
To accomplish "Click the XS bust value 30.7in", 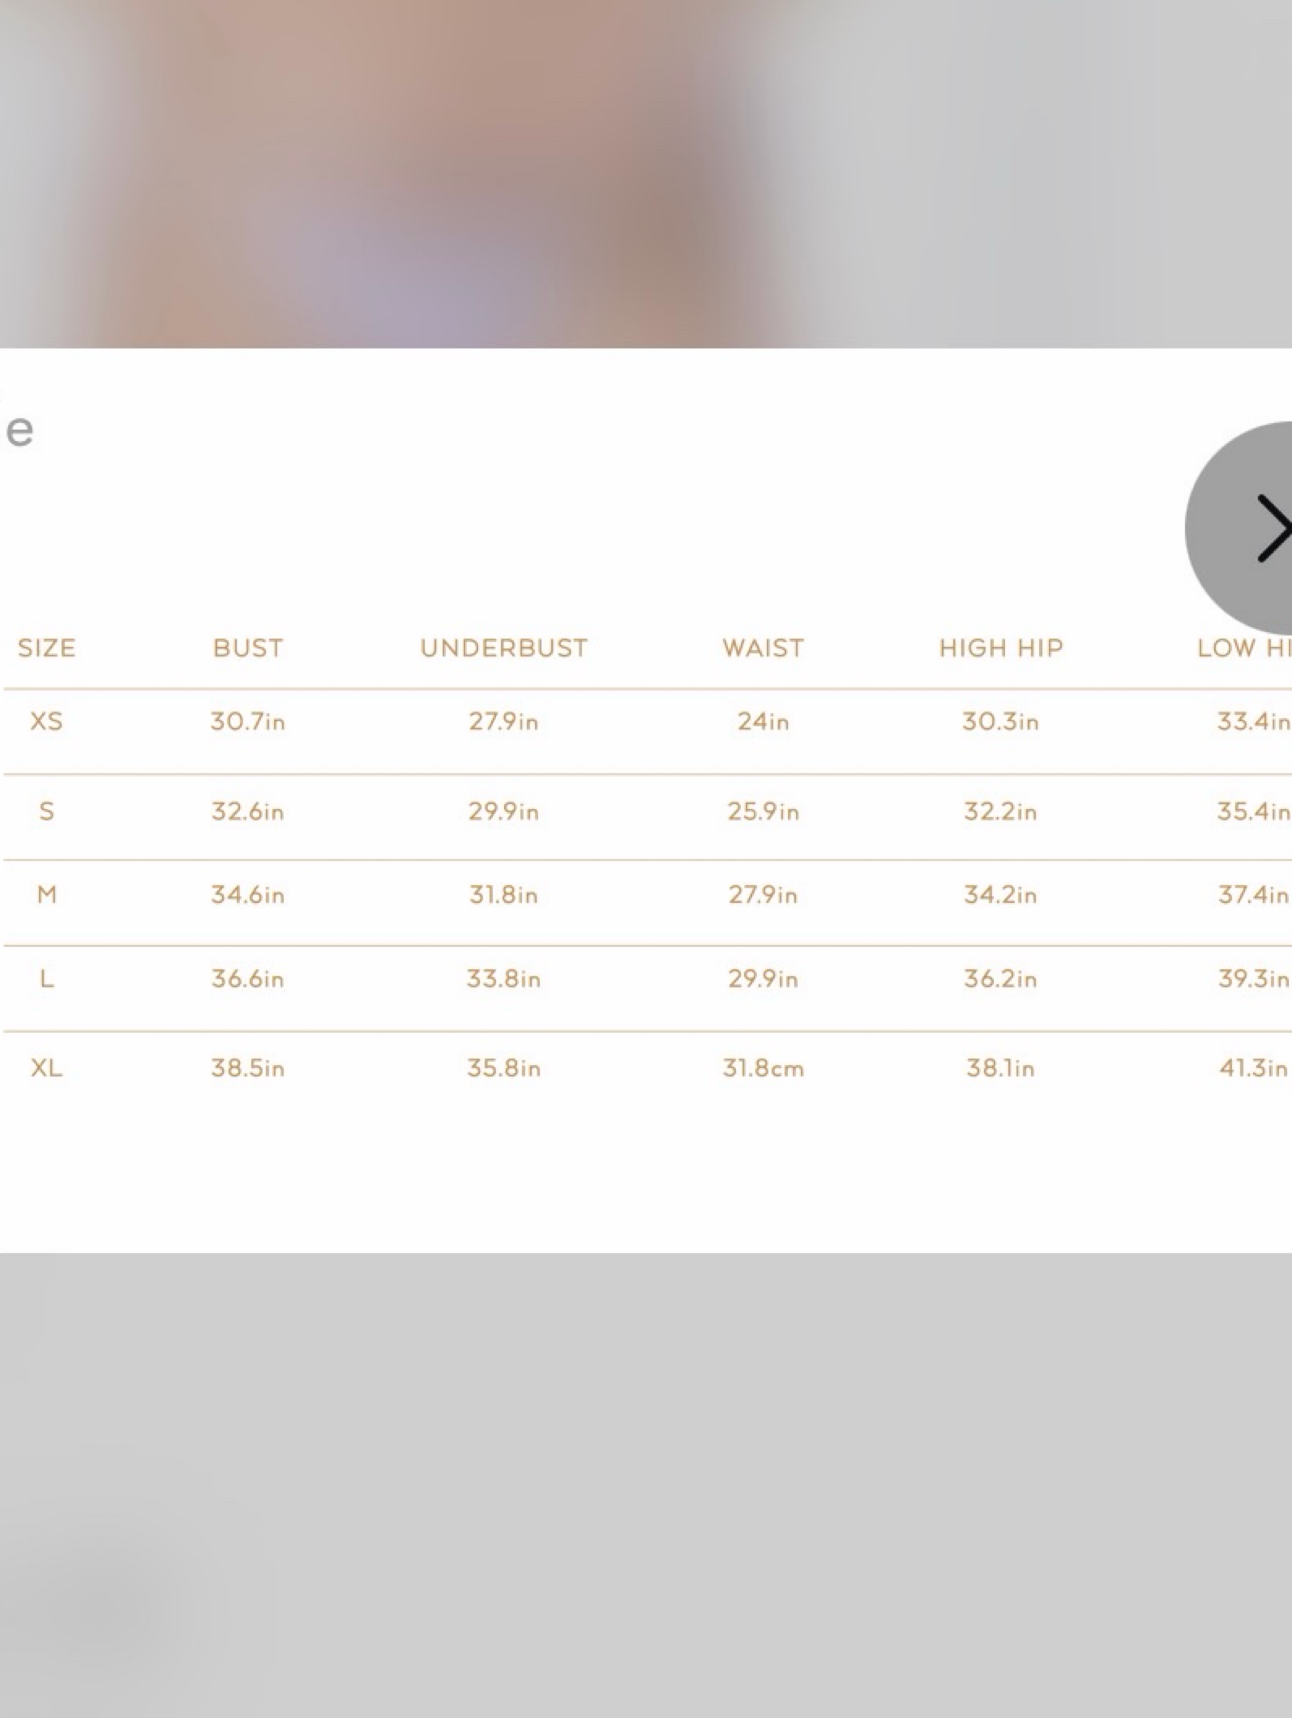I will pyautogui.click(x=248, y=722).
